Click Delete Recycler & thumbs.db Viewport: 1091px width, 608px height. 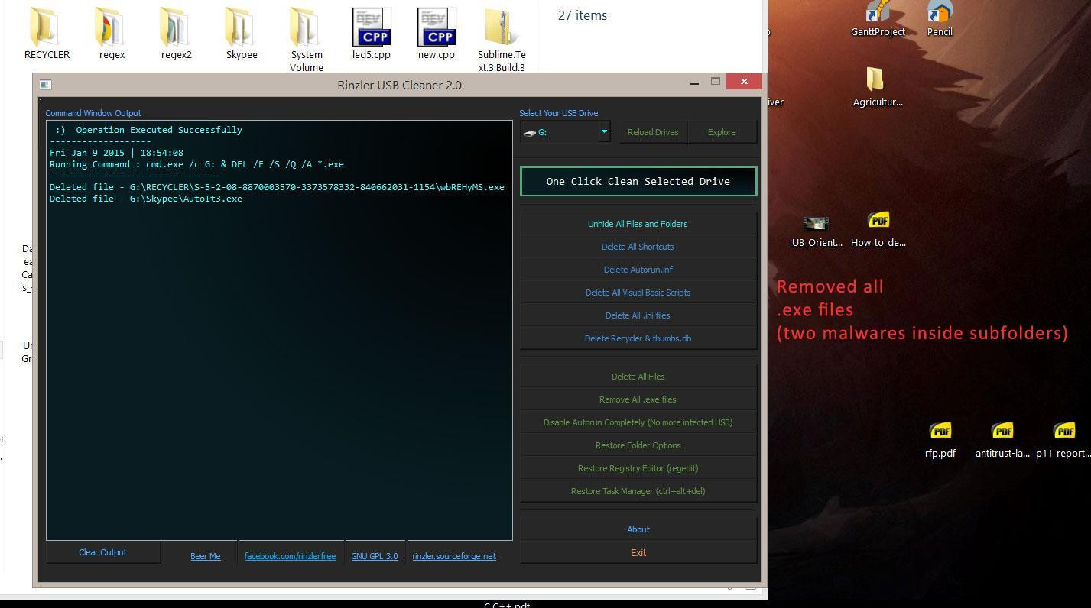point(638,338)
